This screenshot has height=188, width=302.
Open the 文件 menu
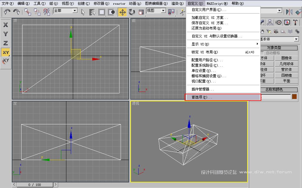(x=8, y=4)
